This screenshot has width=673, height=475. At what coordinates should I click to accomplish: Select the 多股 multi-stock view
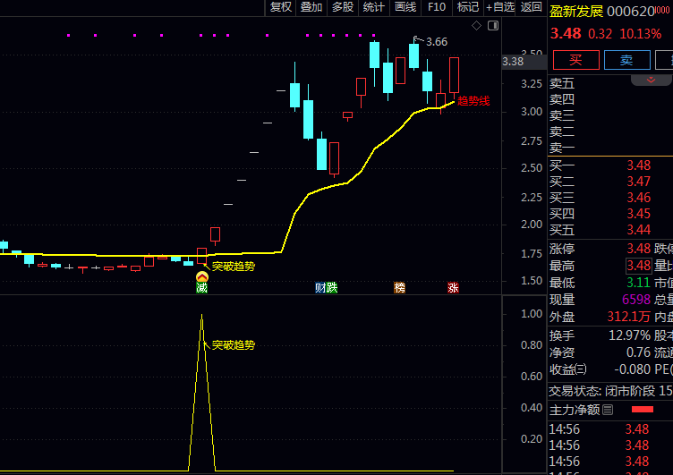click(343, 7)
